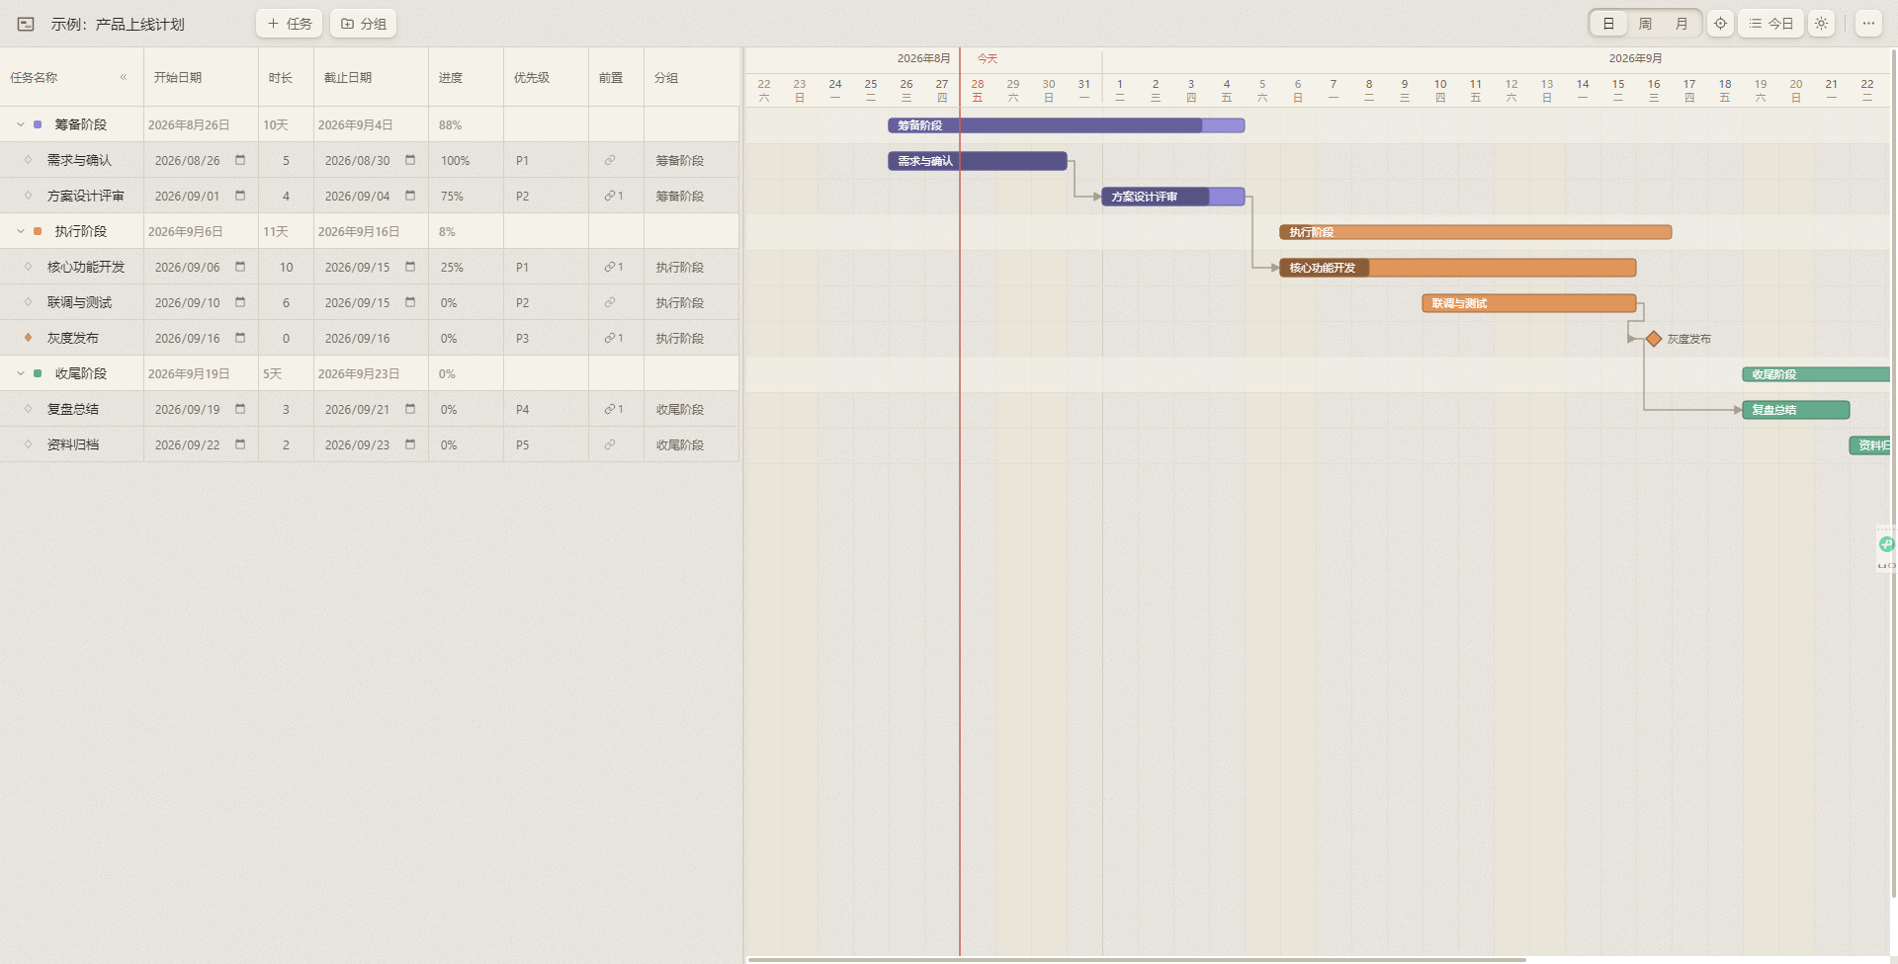Open end date calendar for 需求与确认
The width and height of the screenshot is (1898, 964).
(x=410, y=160)
